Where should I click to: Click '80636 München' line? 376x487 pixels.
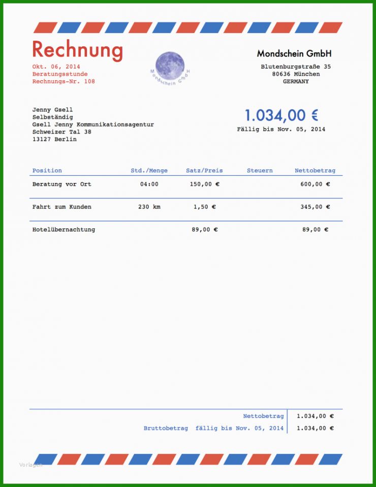296,74
